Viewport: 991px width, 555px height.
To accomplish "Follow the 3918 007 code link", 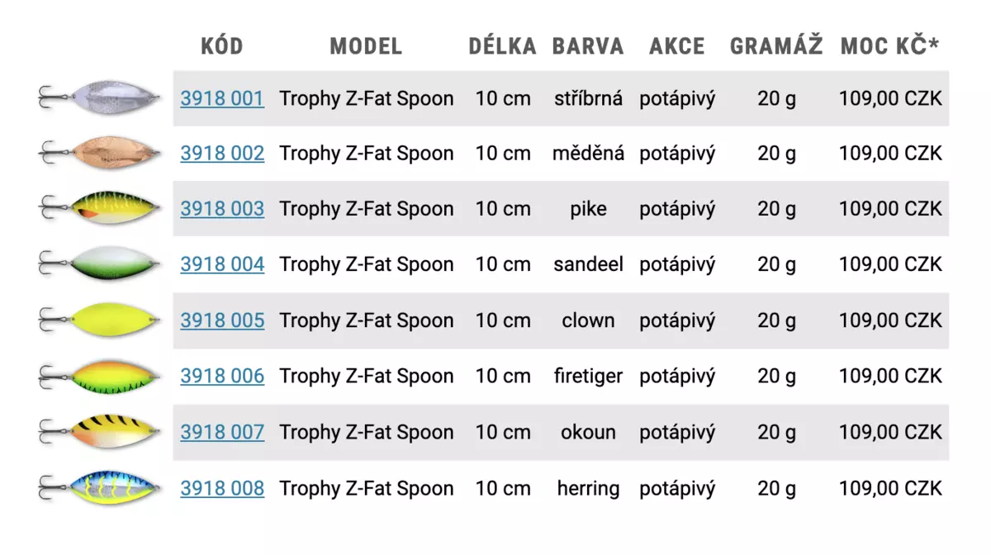I will [x=222, y=432].
